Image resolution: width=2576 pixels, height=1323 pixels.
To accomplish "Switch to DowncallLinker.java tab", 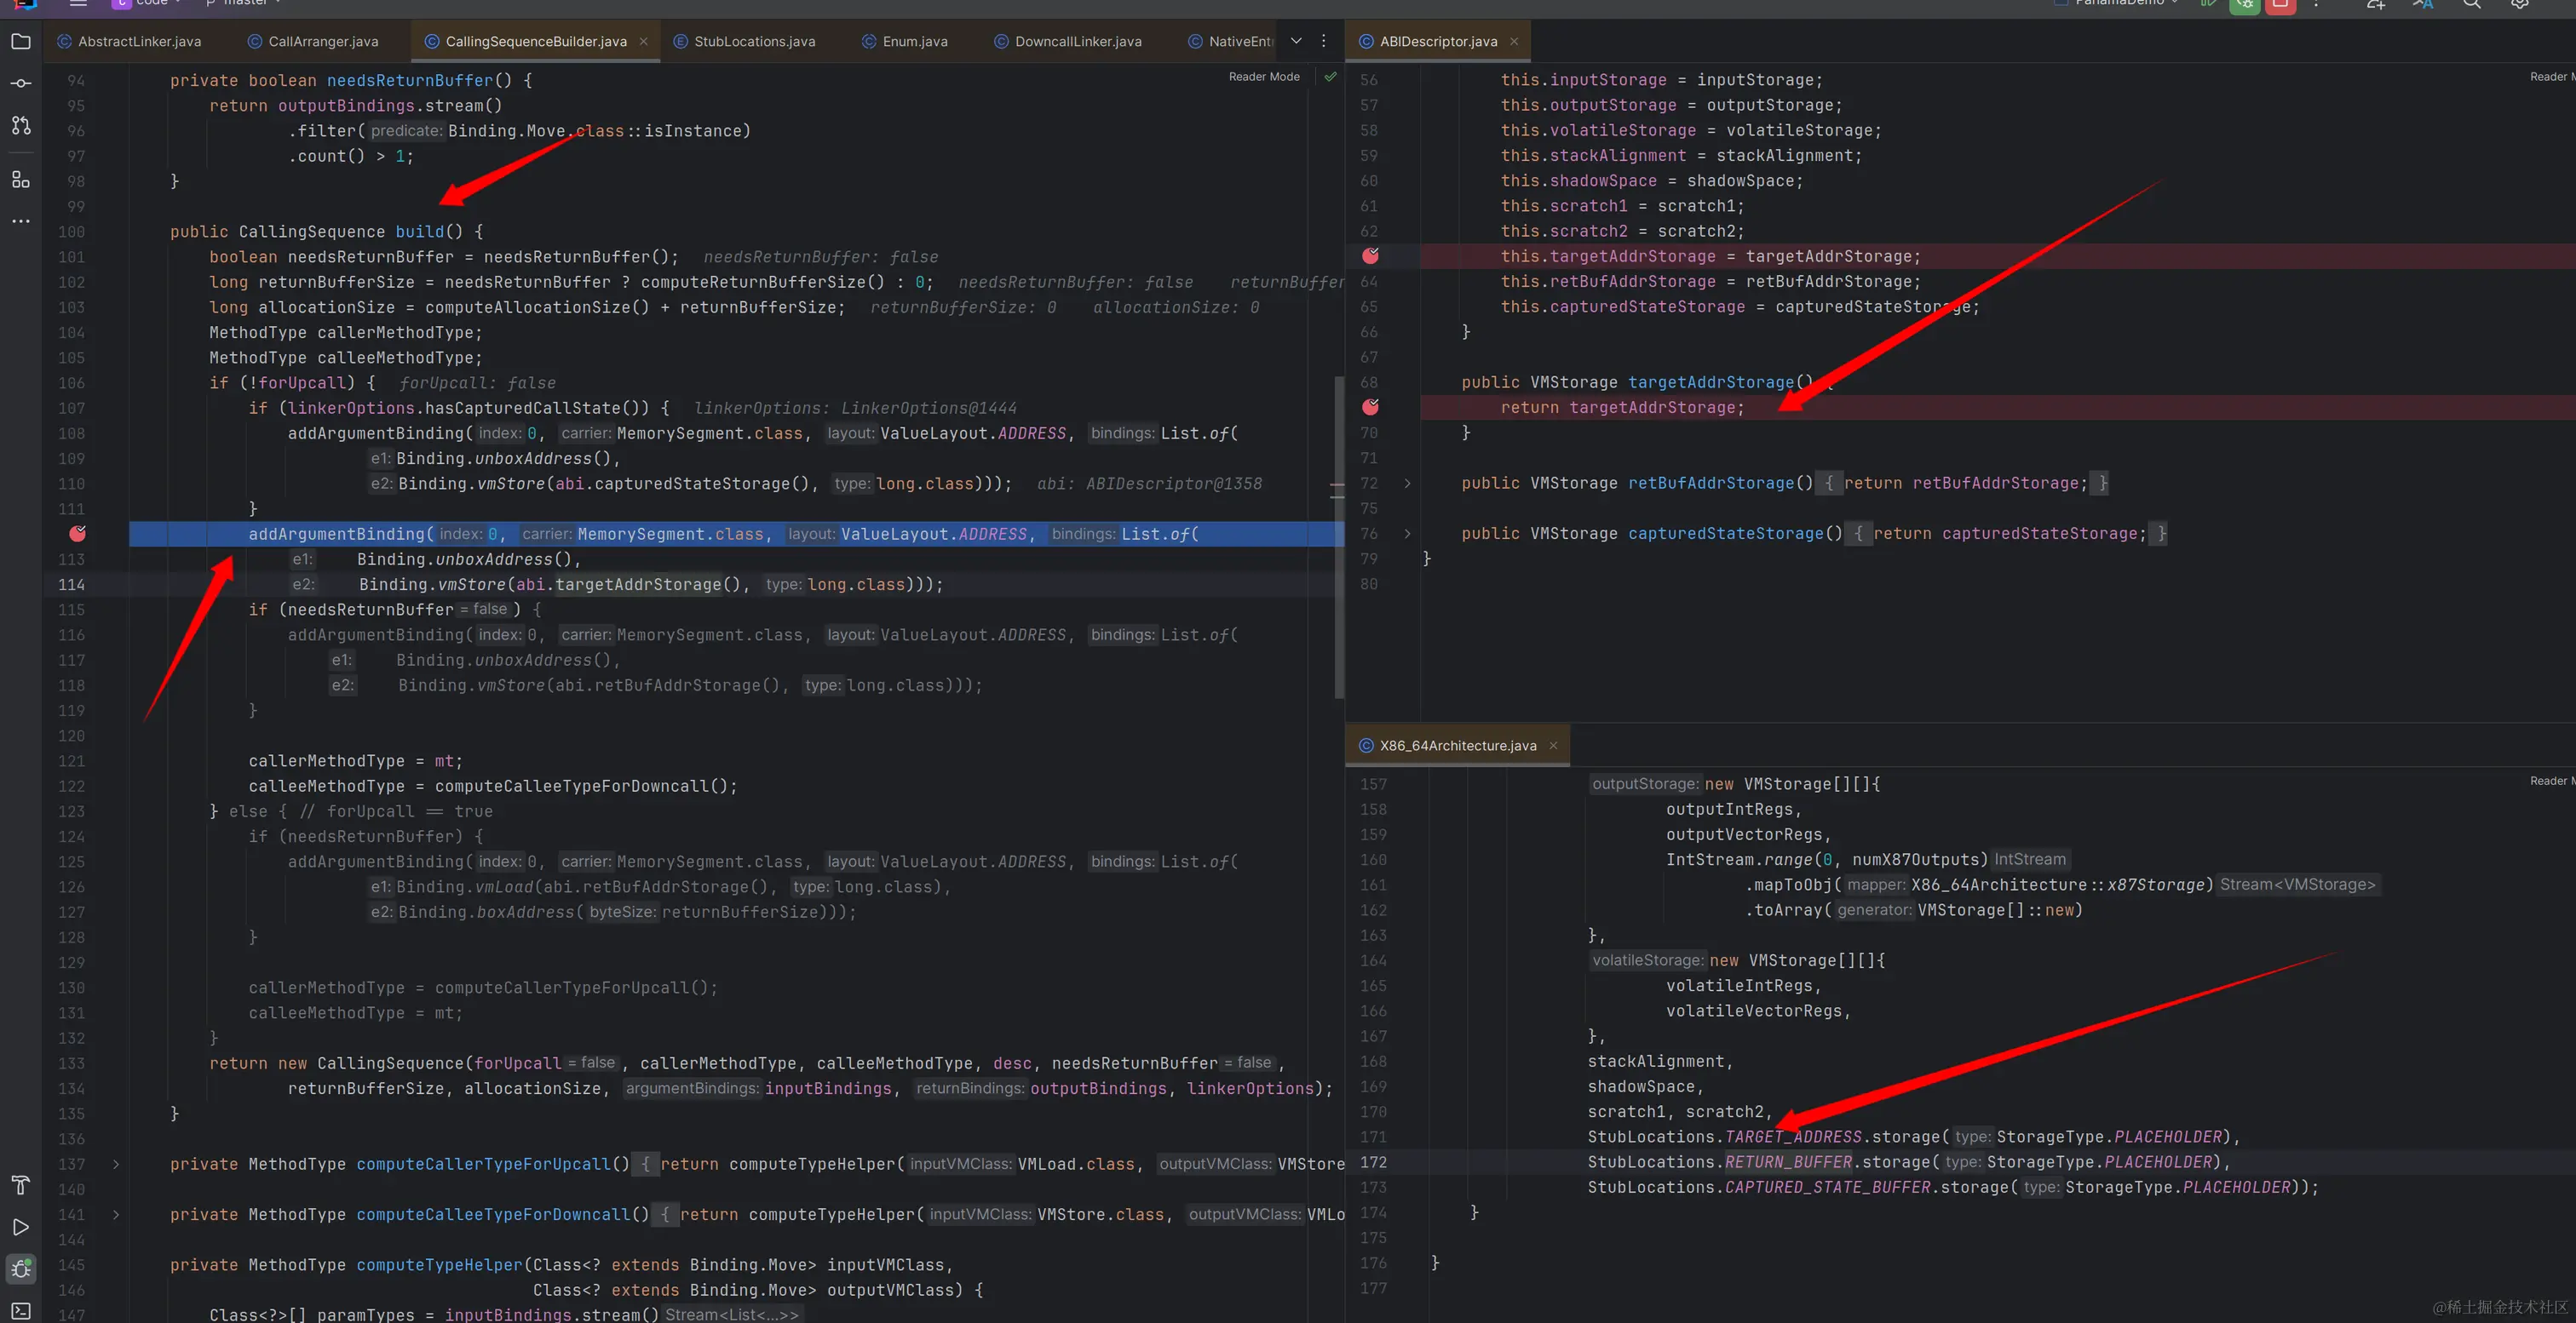I will [x=1067, y=42].
